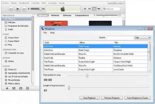Open the File menu in iRingtunes
Viewport: 155px width, 104px height.
(45, 33)
